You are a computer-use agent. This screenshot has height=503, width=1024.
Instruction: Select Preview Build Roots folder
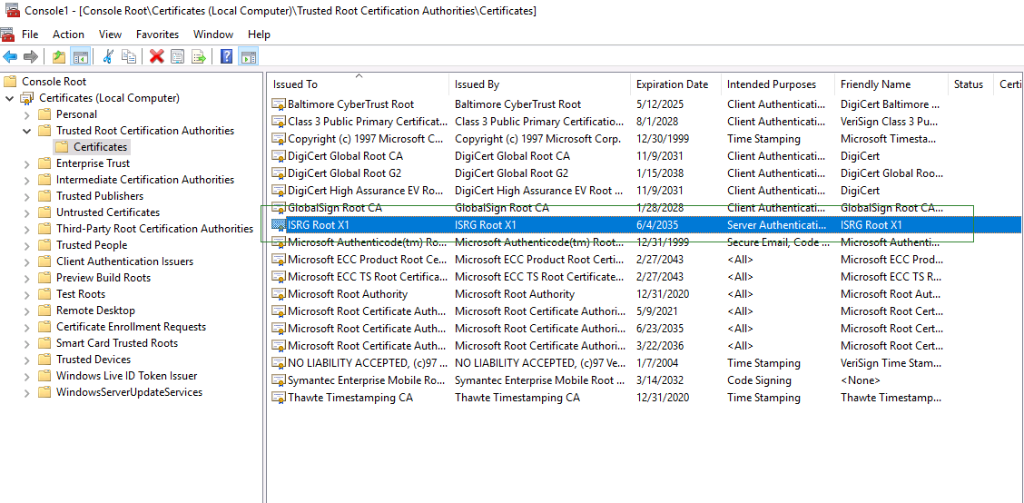pos(103,278)
